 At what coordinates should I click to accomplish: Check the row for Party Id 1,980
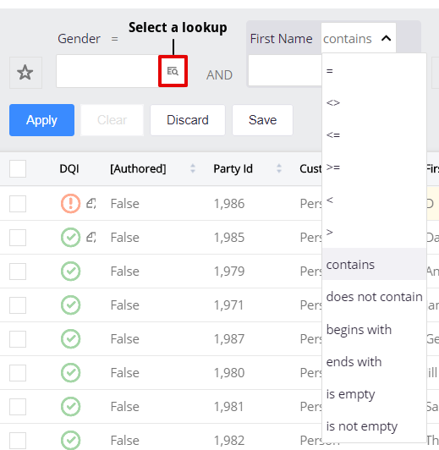[x=18, y=373]
